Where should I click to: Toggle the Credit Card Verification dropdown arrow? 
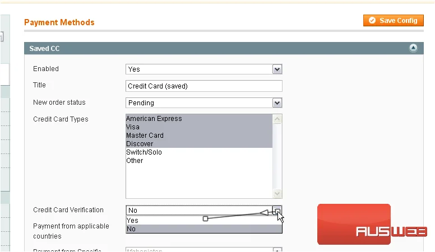coord(277,211)
